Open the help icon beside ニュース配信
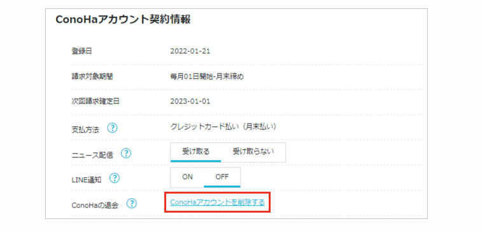Image resolution: width=482 pixels, height=233 pixels. tap(126, 153)
